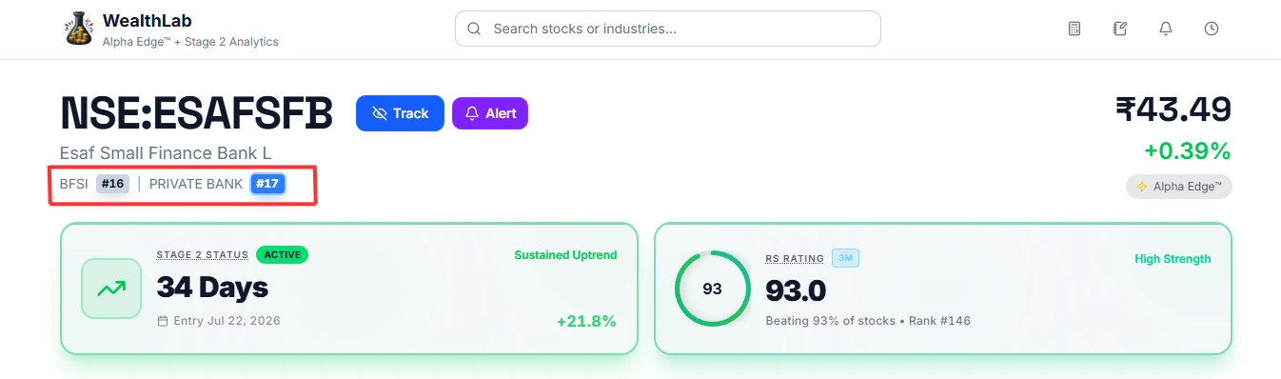
Task: Open the BFSI sector link
Action: pyautogui.click(x=73, y=184)
